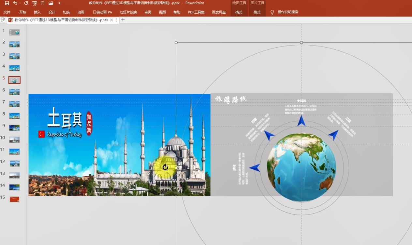Switch to the 开始 ribbon tab
The width and height of the screenshot is (412, 245).
[x=23, y=12]
